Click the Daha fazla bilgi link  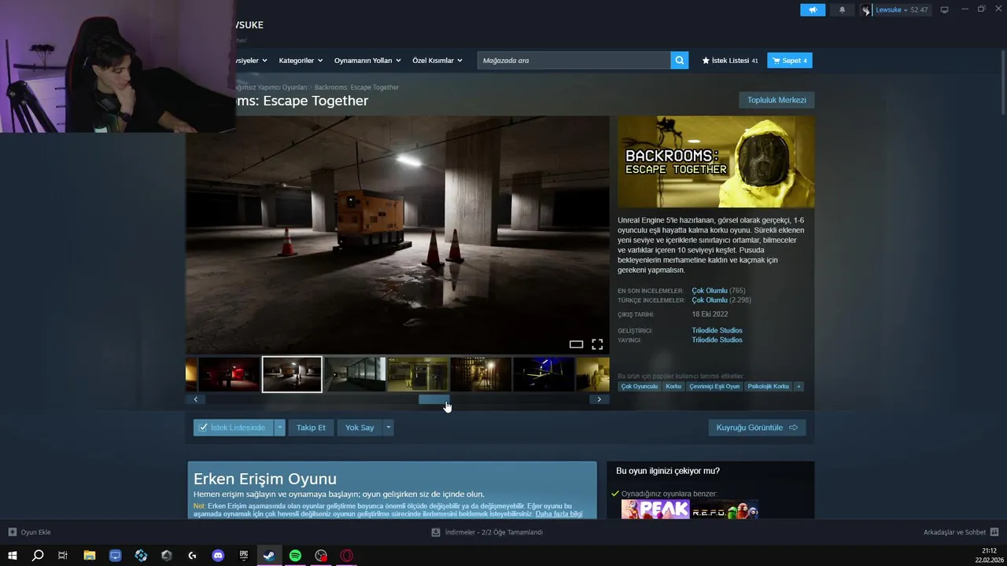(559, 514)
